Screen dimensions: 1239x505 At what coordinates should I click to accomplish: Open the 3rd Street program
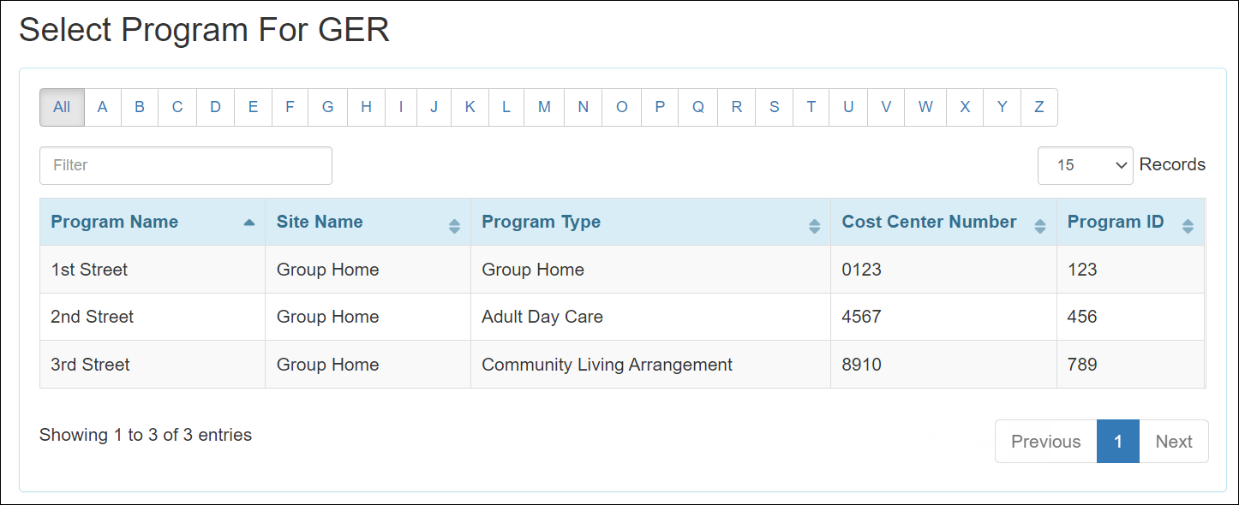tap(91, 365)
